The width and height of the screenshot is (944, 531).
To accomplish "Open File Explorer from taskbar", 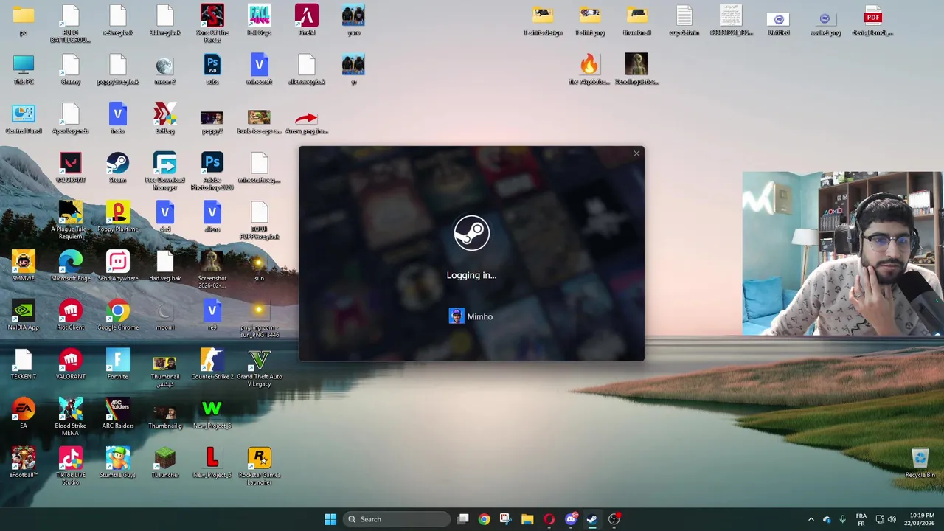I will (527, 519).
